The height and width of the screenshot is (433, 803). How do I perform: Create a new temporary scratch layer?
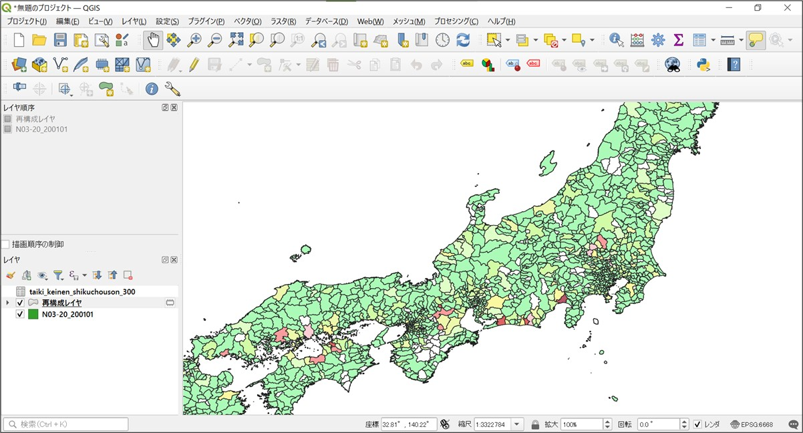point(102,65)
